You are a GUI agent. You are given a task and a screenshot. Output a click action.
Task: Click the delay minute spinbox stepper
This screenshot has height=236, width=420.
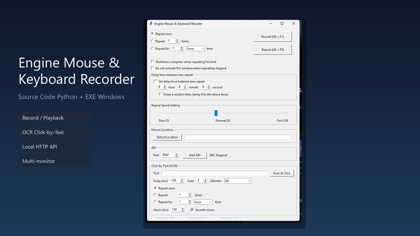pyautogui.click(x=185, y=87)
